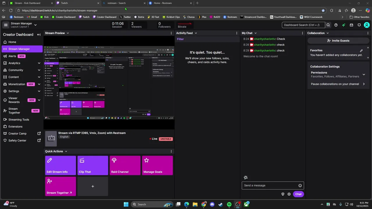Click the shield moderation icon in chat

coord(283,194)
